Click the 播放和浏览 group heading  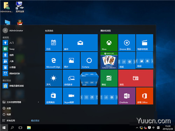click(x=106, y=31)
